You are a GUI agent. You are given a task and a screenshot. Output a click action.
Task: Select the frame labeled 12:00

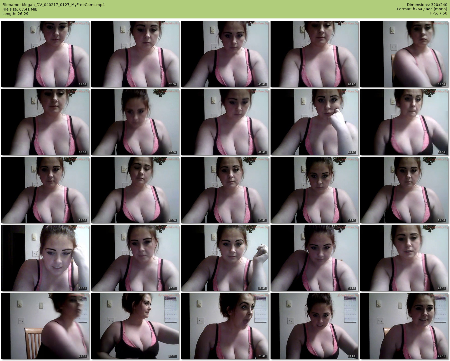[135, 190]
